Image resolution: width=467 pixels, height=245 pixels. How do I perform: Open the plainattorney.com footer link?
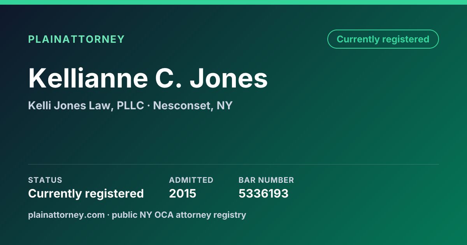tap(66, 215)
